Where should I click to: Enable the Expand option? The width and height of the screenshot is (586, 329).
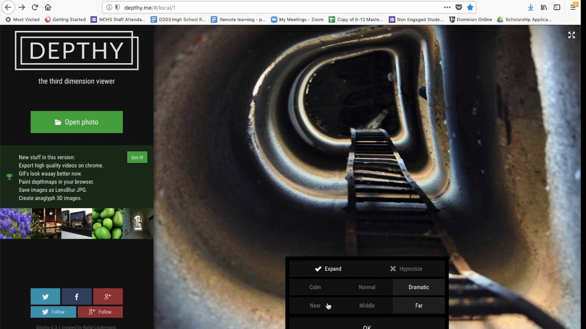(x=328, y=269)
